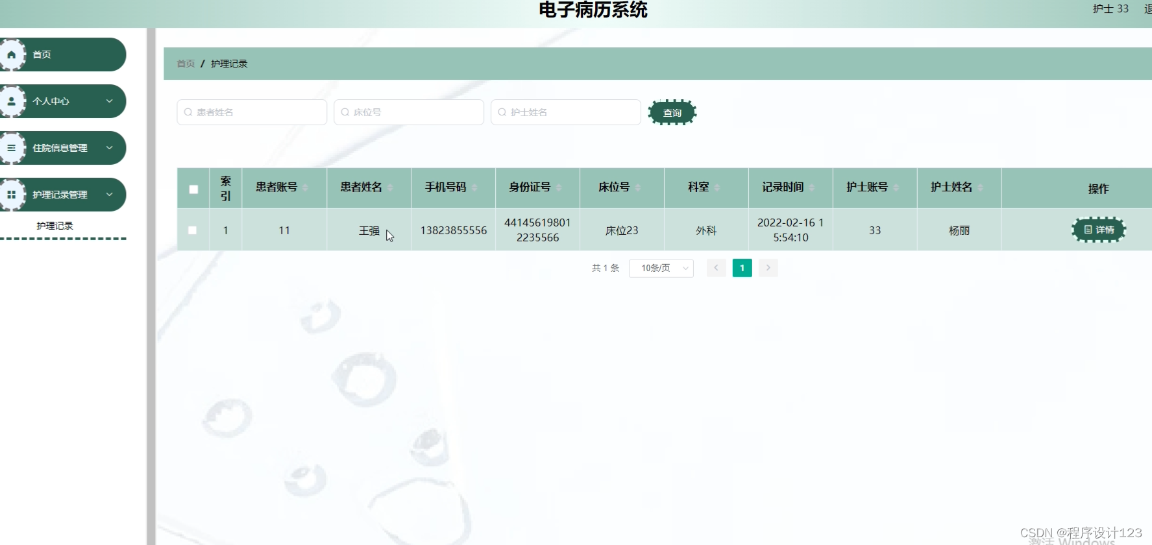
Task: Click the 床位23 cell
Action: [x=622, y=230]
